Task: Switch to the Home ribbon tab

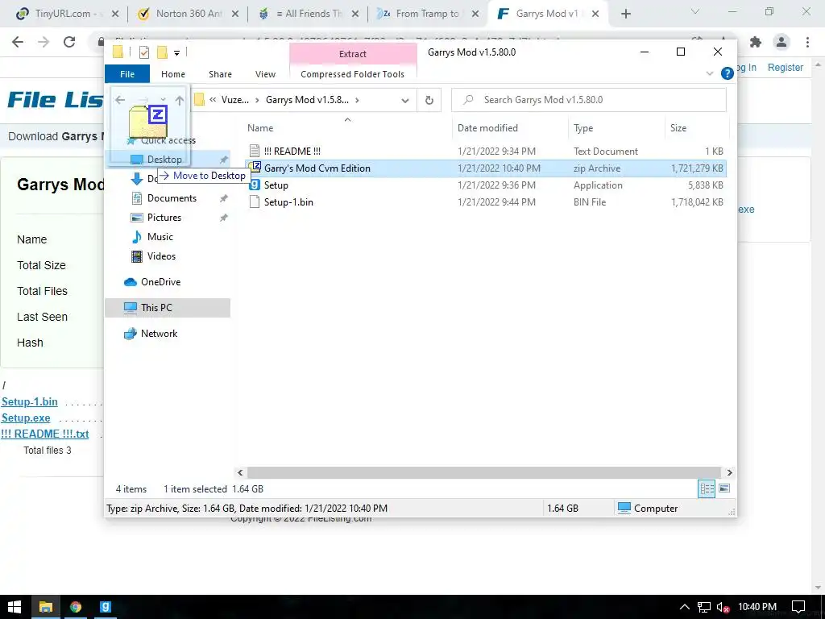Action: (x=173, y=74)
